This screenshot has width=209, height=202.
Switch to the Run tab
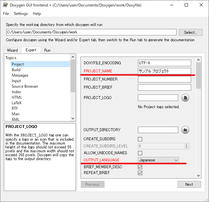pos(47,50)
